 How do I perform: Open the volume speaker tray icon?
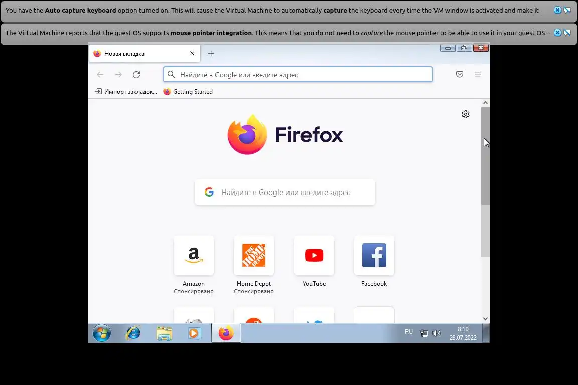437,333
